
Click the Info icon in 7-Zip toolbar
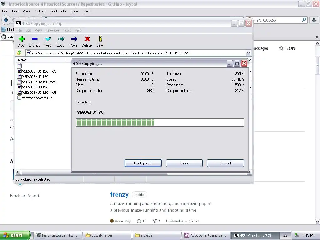(x=100, y=38)
